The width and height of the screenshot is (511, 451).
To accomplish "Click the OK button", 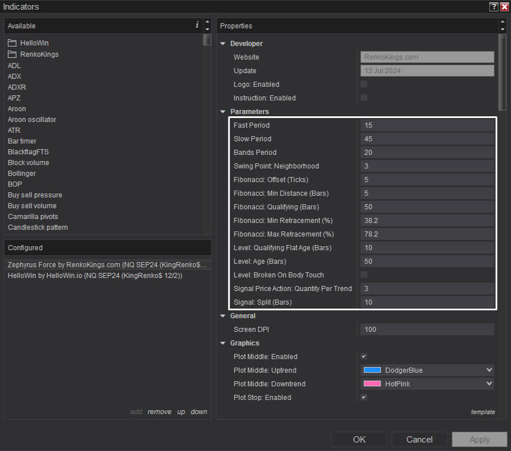I will (359, 440).
